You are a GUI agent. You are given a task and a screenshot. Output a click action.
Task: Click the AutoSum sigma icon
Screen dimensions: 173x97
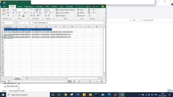(x=89, y=10)
